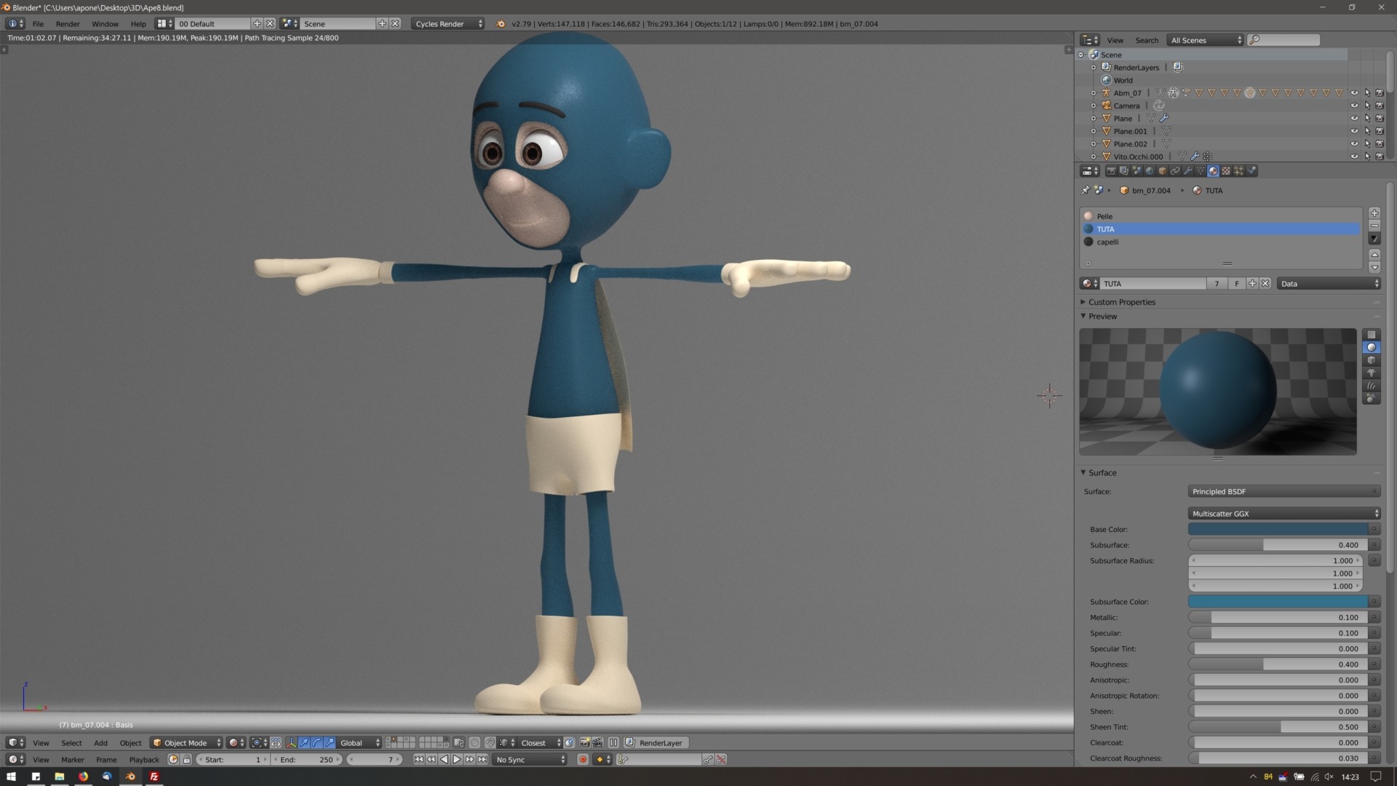Click the Subsurface Color swatch
The height and width of the screenshot is (786, 1397).
coord(1278,602)
